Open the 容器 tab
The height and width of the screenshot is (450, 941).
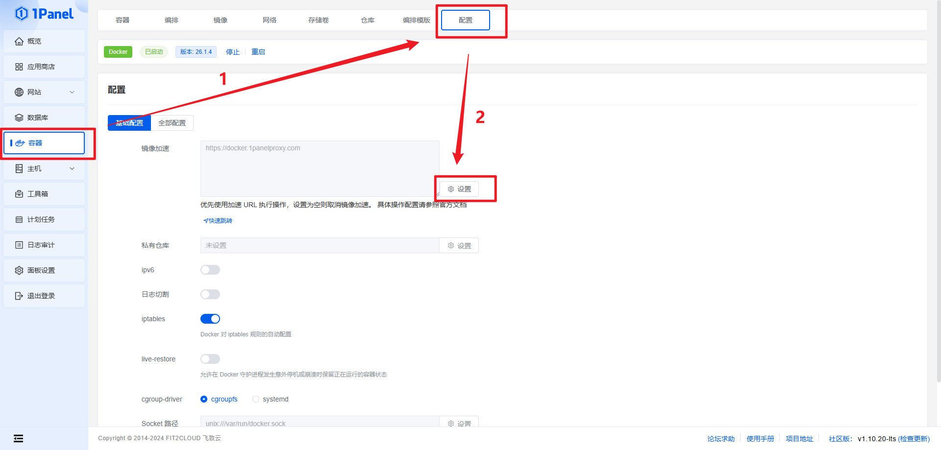[123, 20]
